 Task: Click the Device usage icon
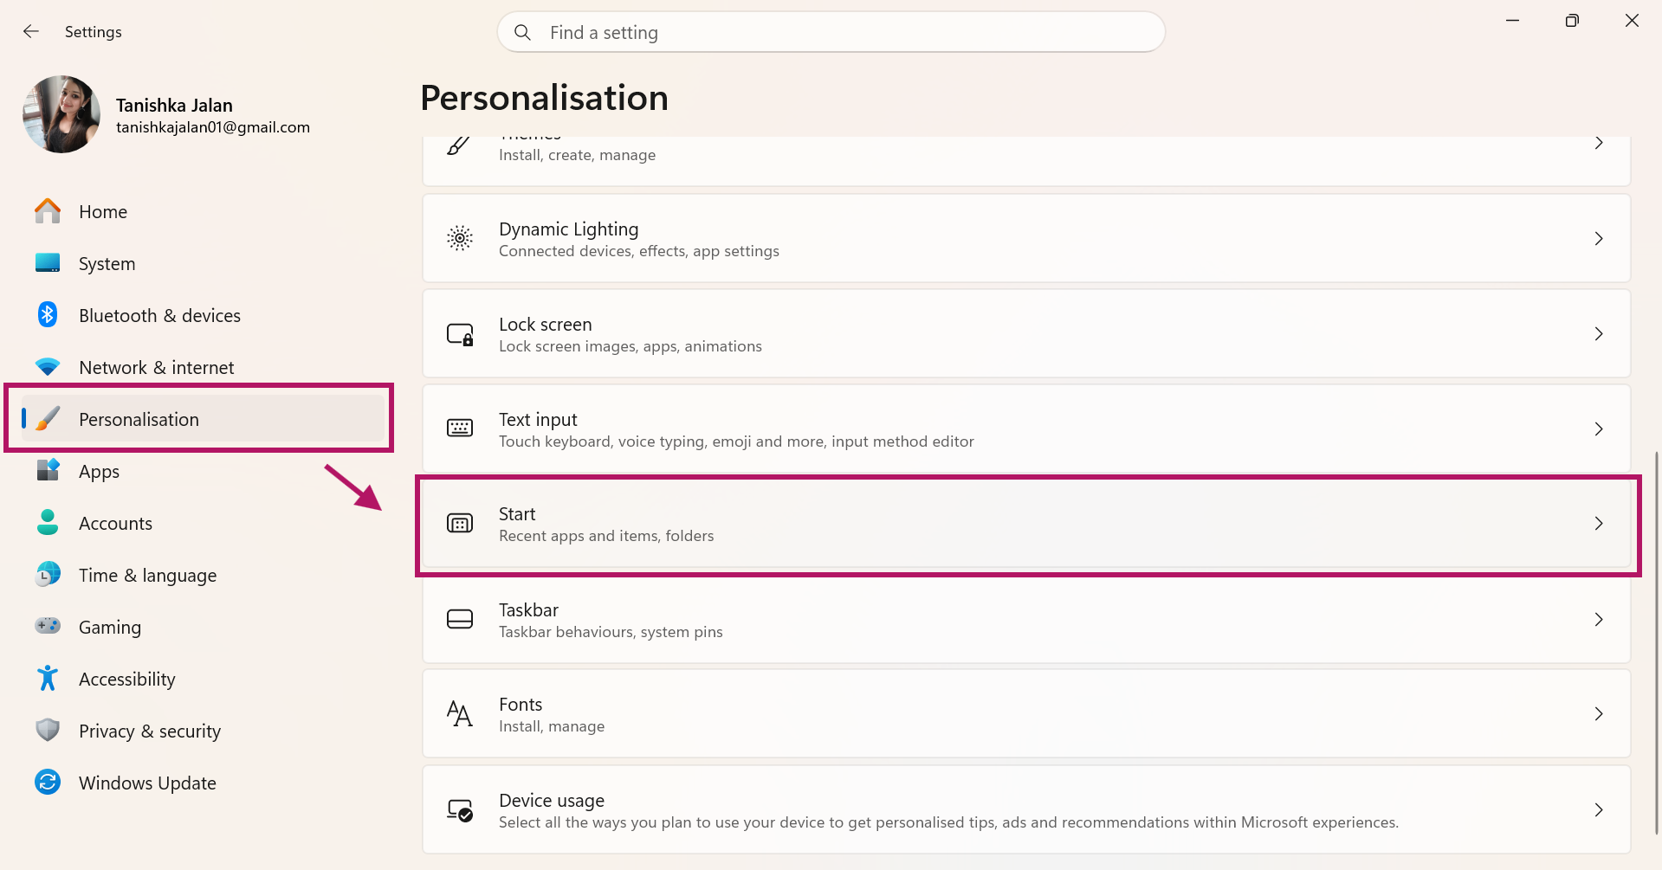coord(460,810)
